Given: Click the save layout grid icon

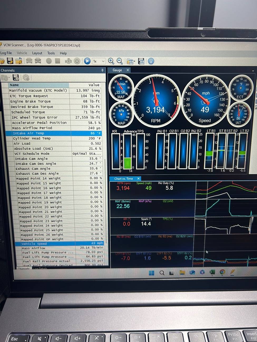Looking at the screenshot, I should coord(141,61).
